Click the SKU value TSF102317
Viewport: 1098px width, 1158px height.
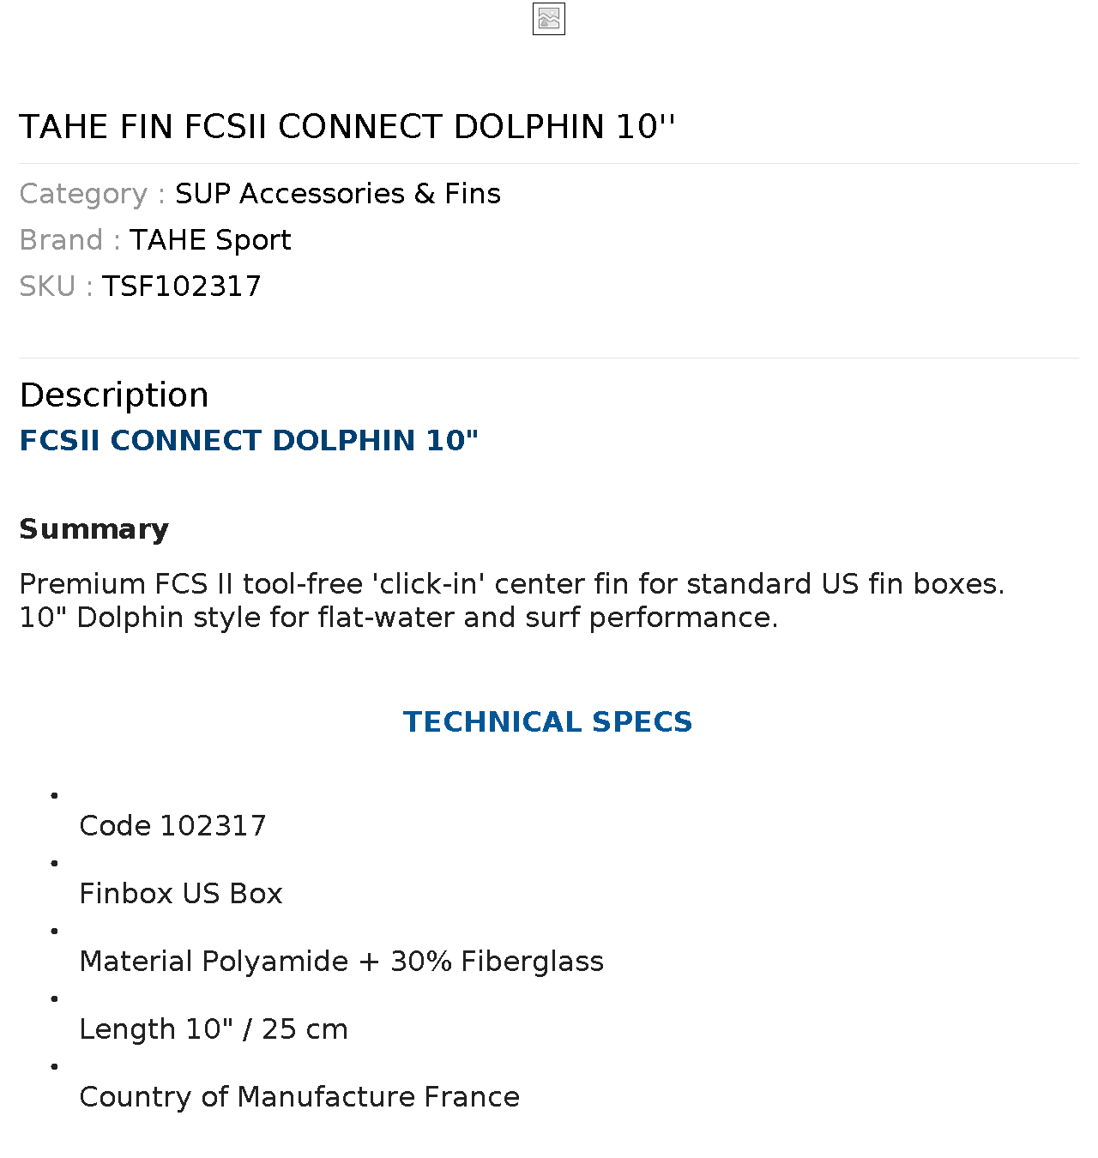tap(182, 286)
